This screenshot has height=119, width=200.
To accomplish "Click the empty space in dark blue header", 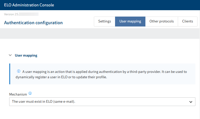I will 128,5.
